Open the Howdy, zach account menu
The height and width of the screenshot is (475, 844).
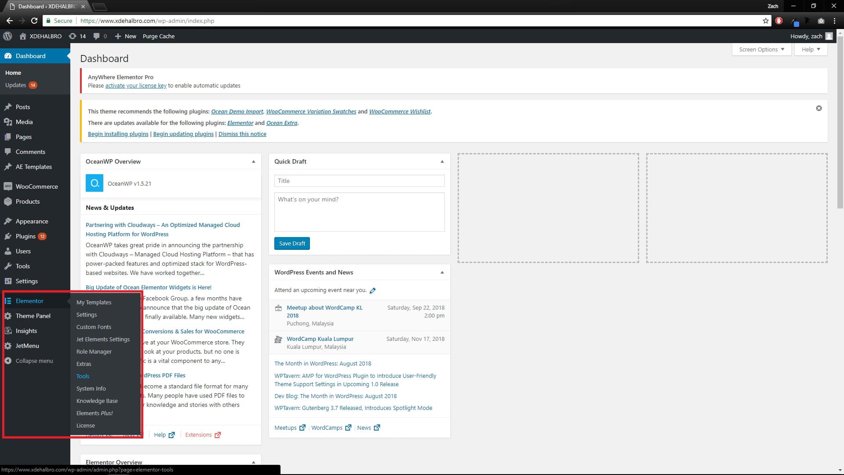tap(811, 36)
